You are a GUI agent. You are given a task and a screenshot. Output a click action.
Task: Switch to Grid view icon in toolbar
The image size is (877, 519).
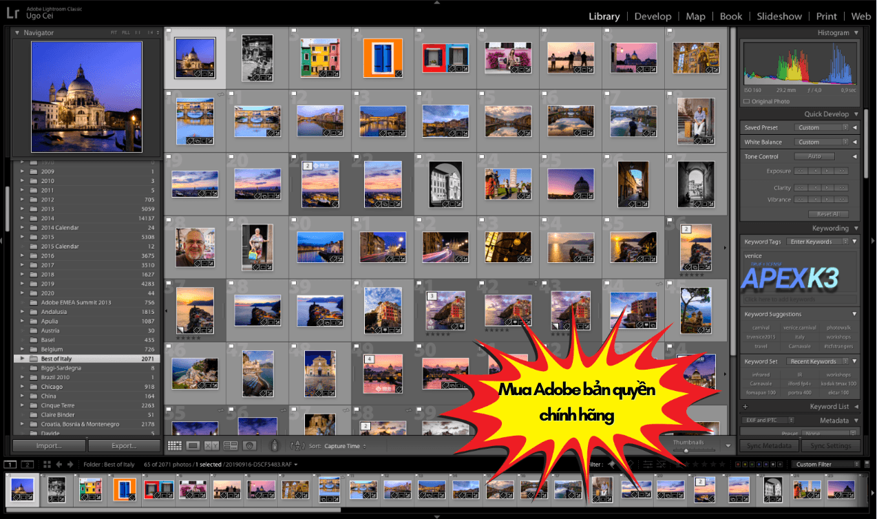(x=175, y=446)
